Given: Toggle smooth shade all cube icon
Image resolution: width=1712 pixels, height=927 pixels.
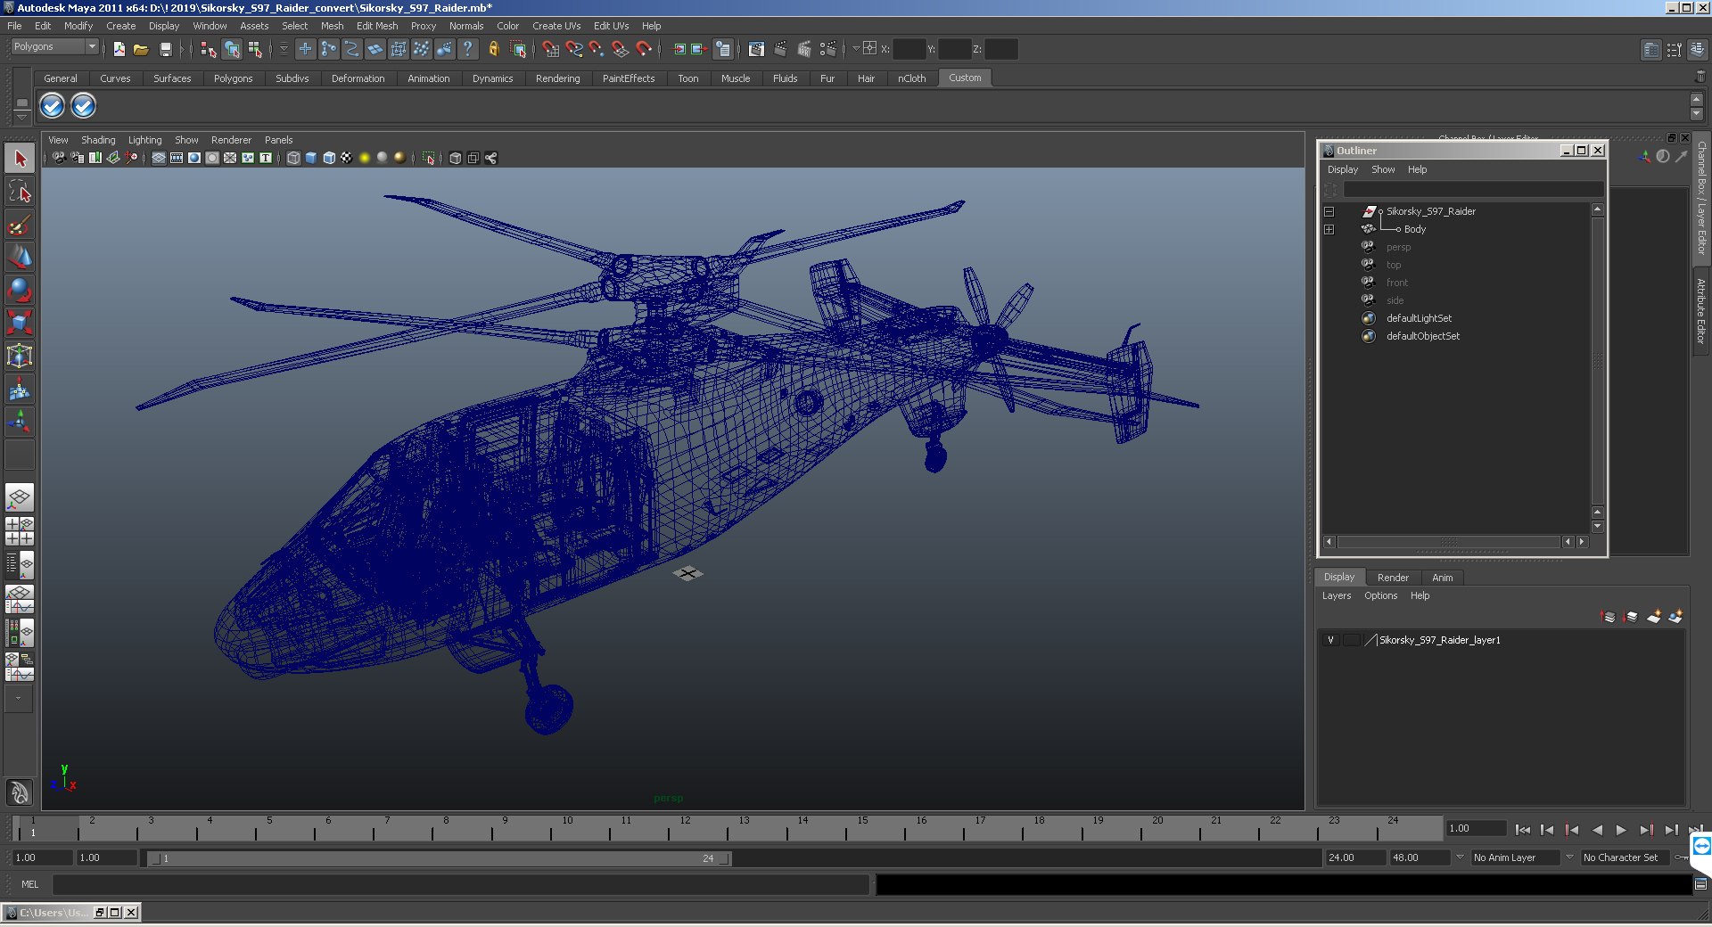Looking at the screenshot, I should 311,158.
